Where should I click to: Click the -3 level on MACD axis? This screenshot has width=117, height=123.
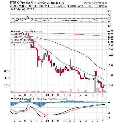(x=109, y=118)
